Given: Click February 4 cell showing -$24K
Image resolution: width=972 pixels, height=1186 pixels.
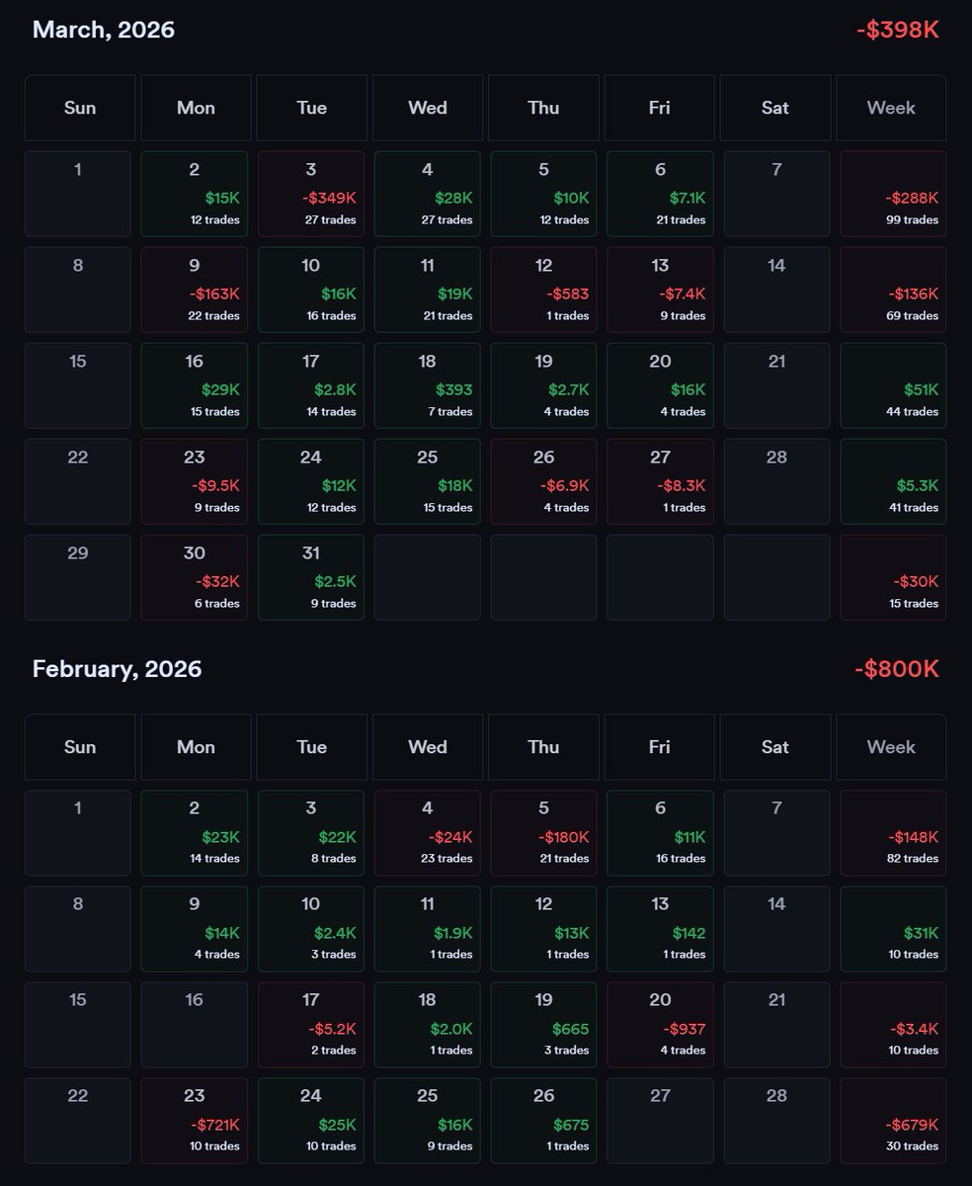Looking at the screenshot, I should click(x=428, y=833).
